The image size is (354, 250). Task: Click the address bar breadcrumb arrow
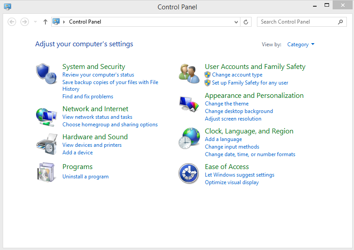pyautogui.click(x=64, y=22)
